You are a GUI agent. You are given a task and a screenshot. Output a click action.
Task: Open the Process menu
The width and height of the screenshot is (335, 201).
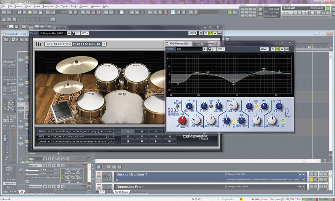tap(18, 6)
